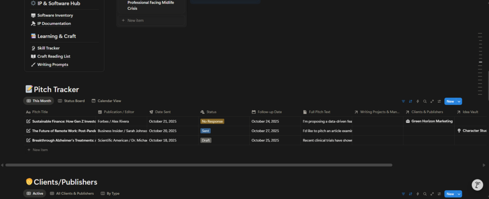Open the Craft Reading List link
The height and width of the screenshot is (199, 489).
pos(54,56)
